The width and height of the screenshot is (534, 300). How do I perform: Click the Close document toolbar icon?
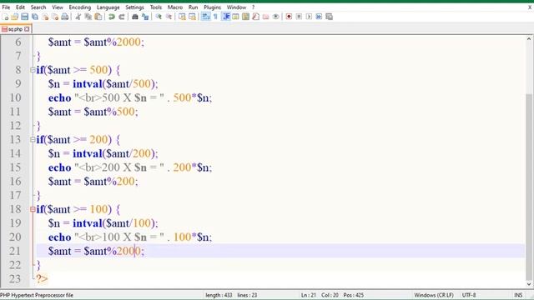coord(45,17)
